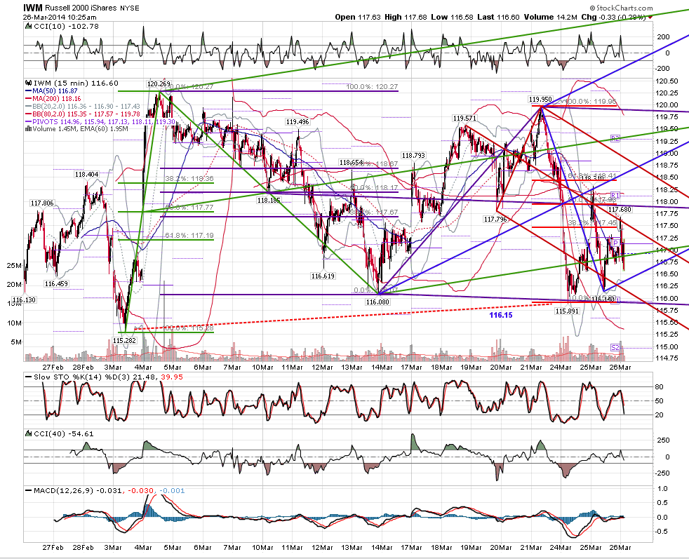
Task: Click the 115.891 low price label
Action: pyautogui.click(x=568, y=311)
